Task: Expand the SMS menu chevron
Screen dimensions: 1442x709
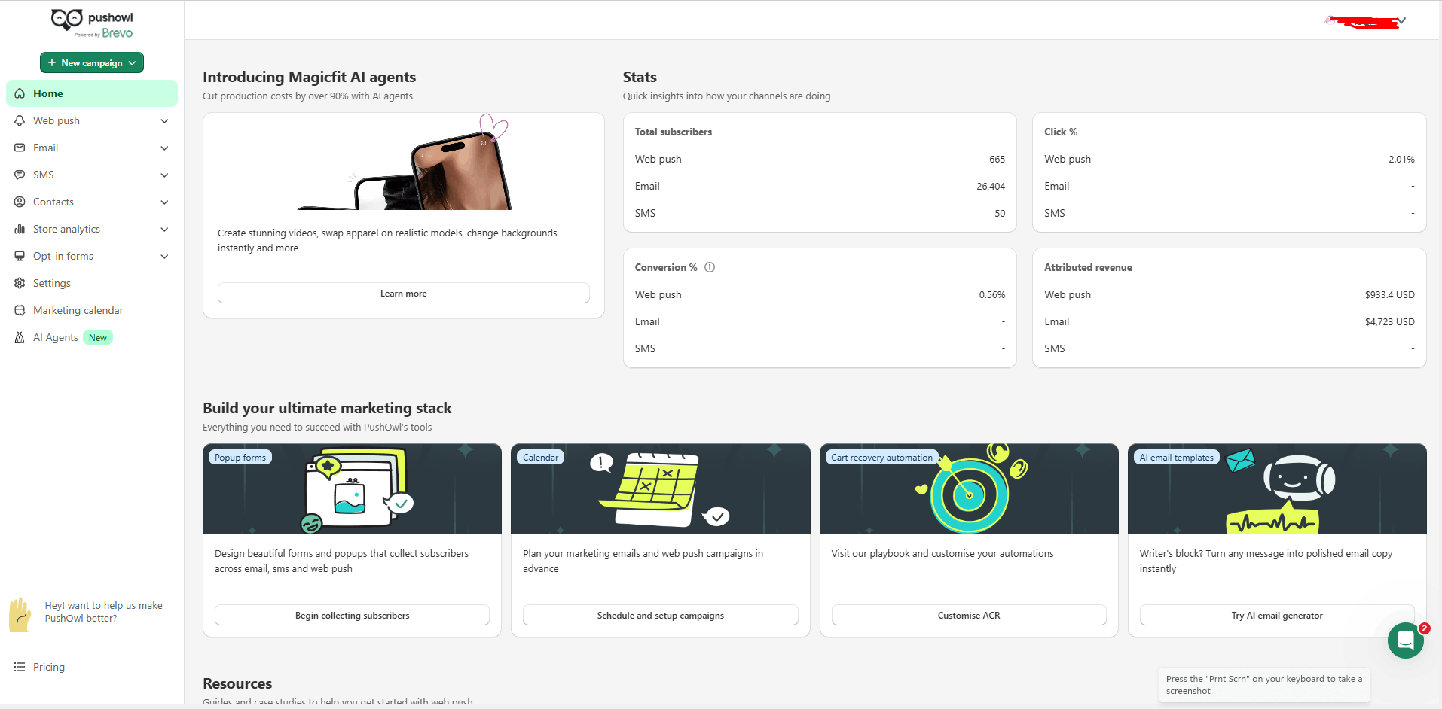Action: [164, 175]
